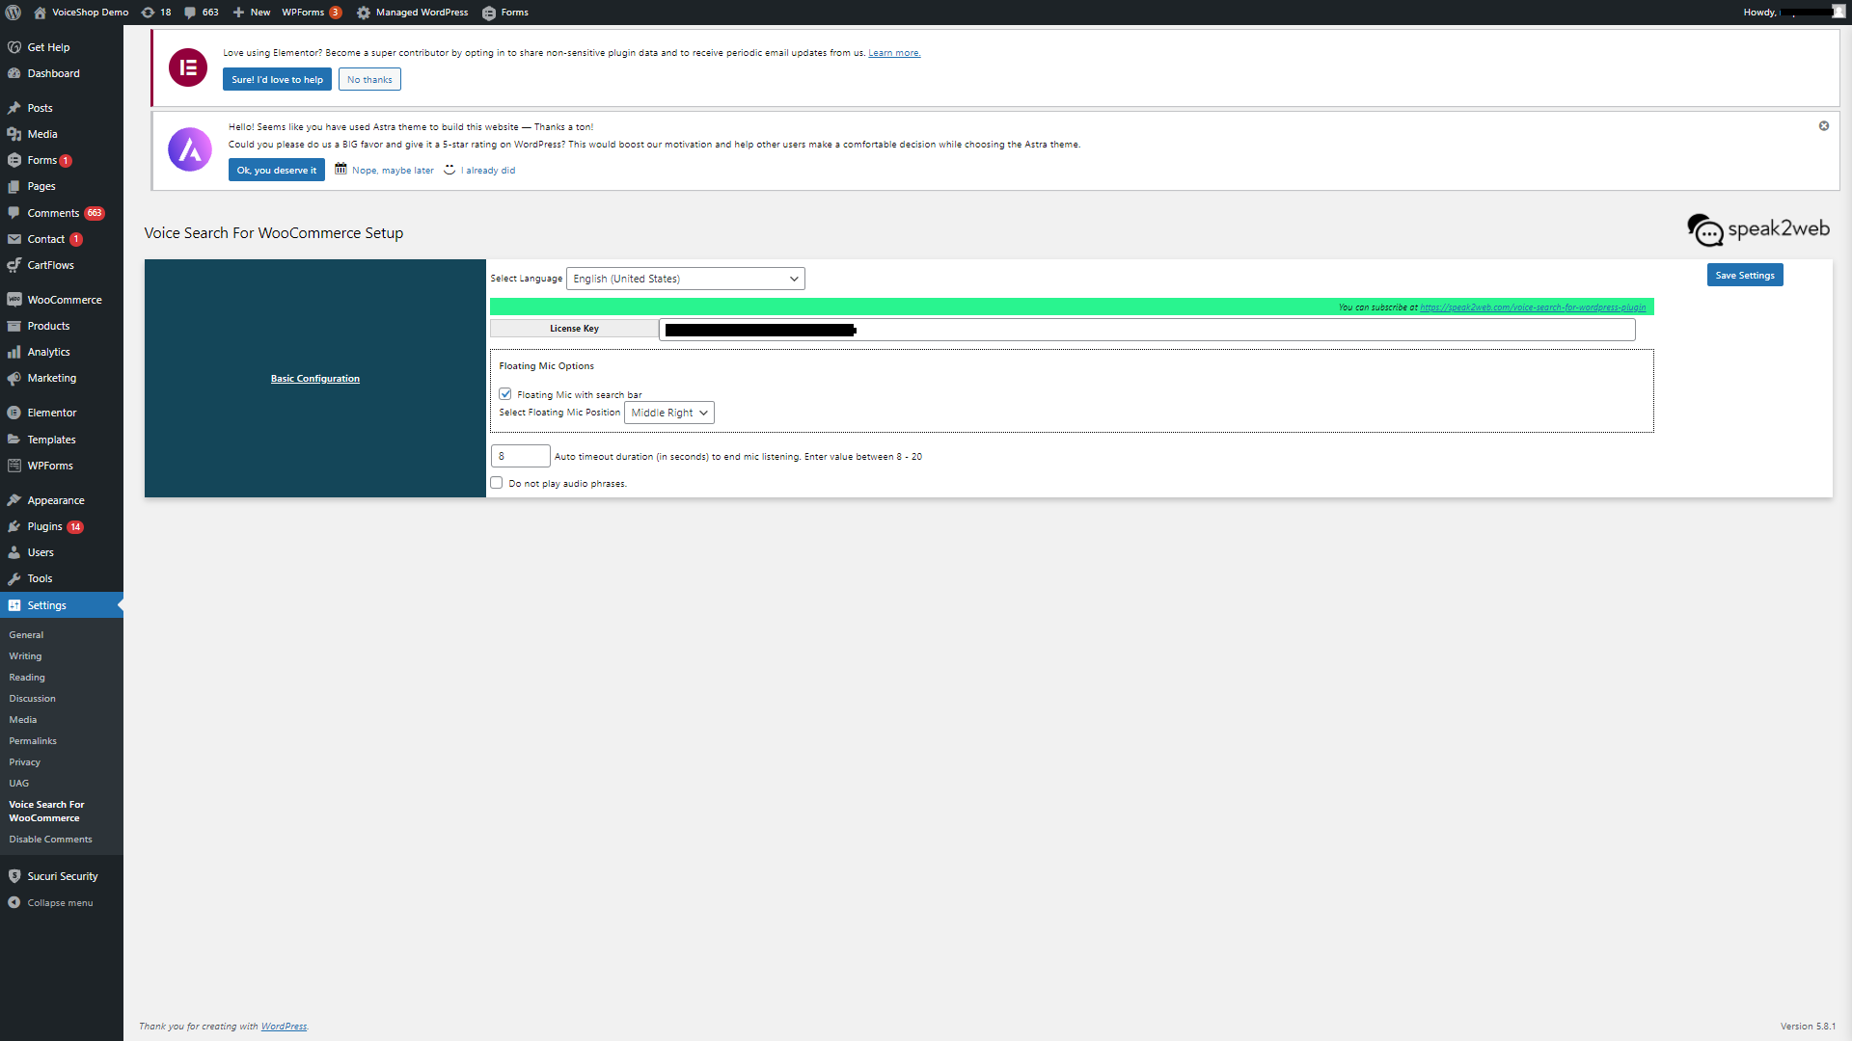The image size is (1852, 1041).
Task: Click the Astra logo in the notice
Action: coord(190,149)
